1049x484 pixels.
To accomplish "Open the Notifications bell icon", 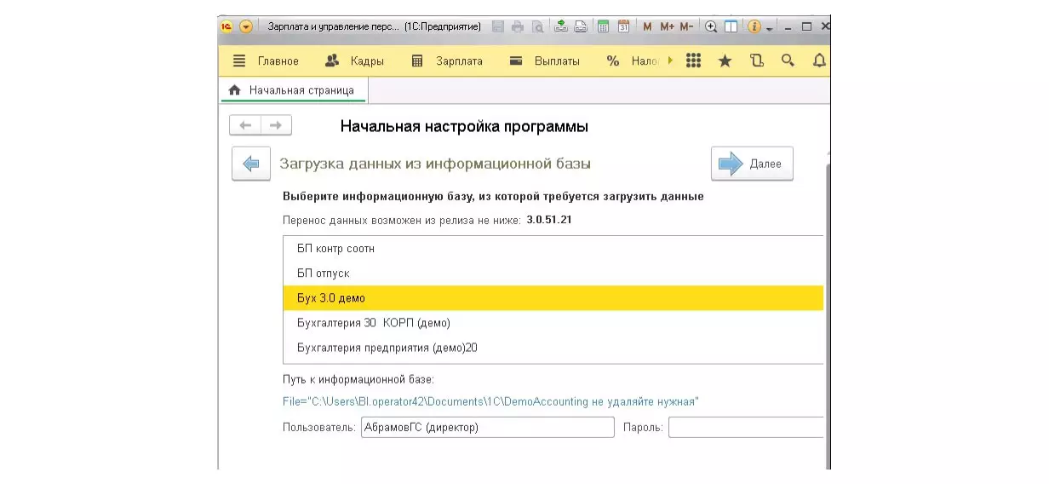I will point(820,60).
